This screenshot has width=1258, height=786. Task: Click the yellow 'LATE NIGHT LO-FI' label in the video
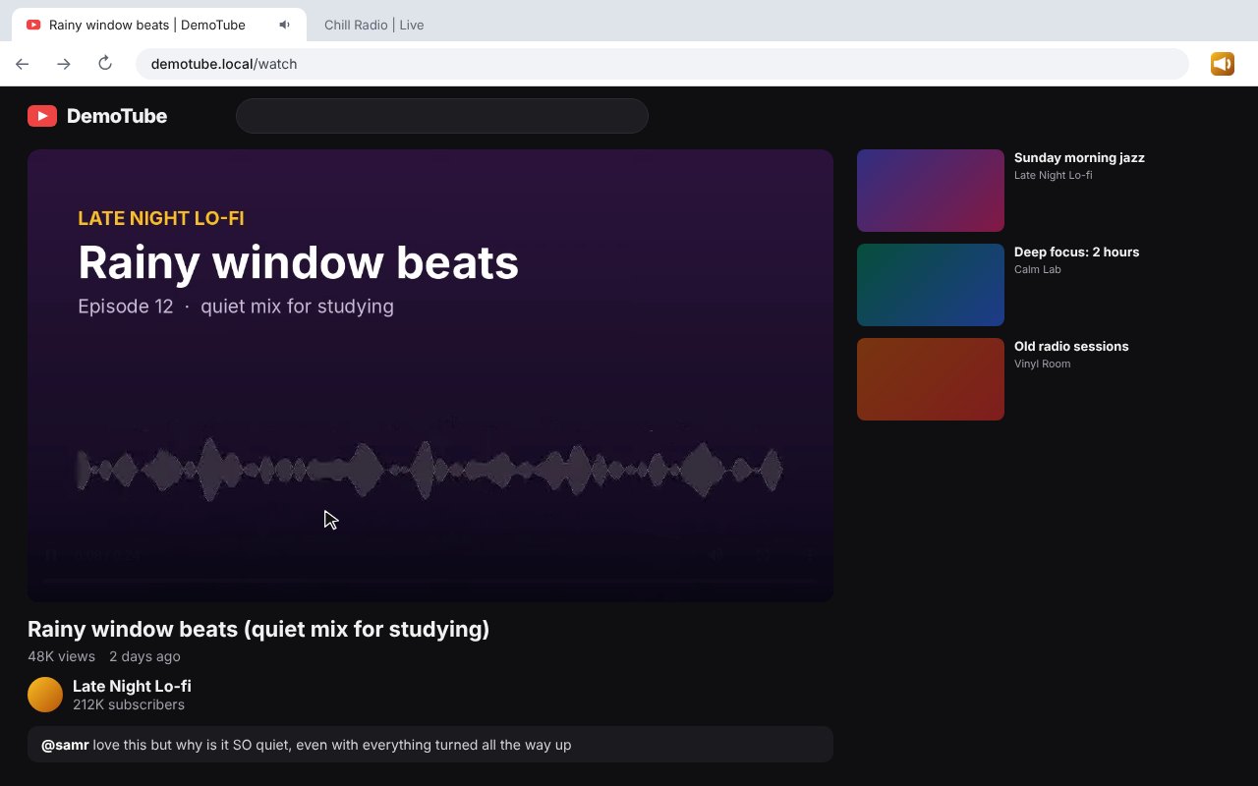tap(161, 218)
